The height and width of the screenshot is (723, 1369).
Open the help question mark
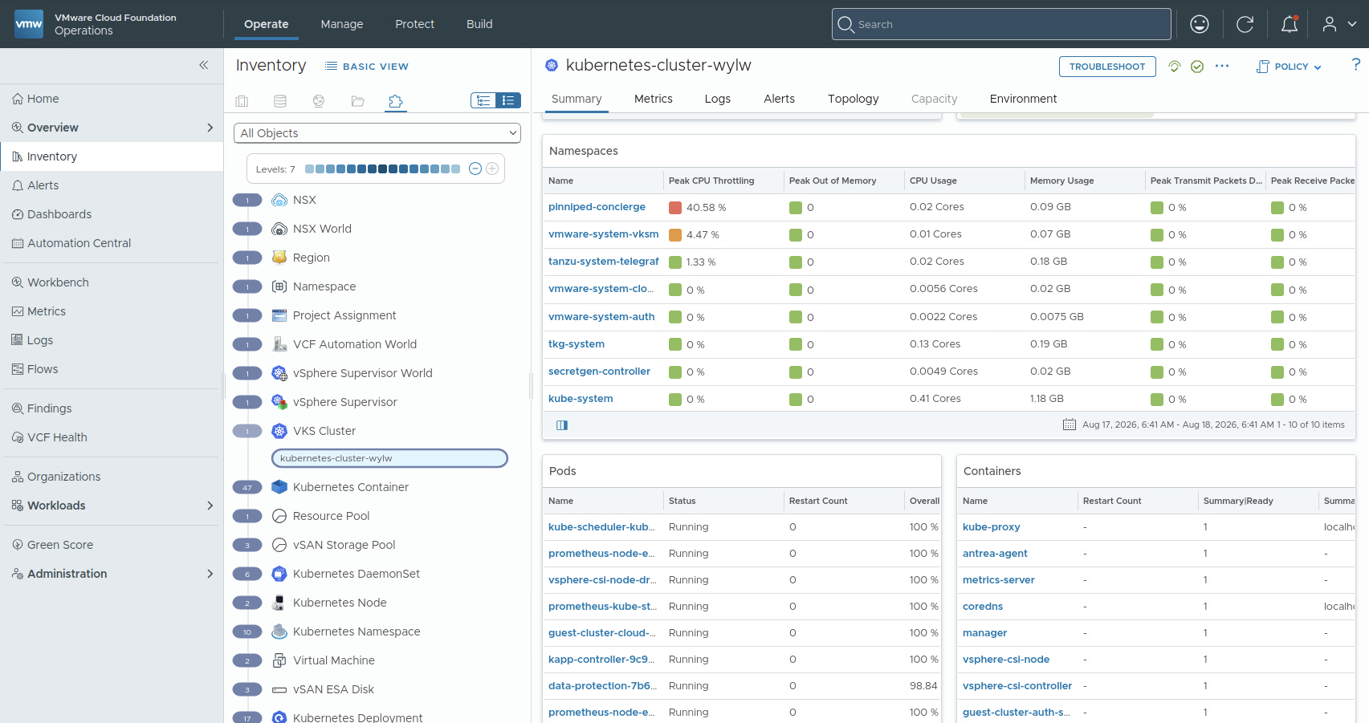click(1356, 64)
